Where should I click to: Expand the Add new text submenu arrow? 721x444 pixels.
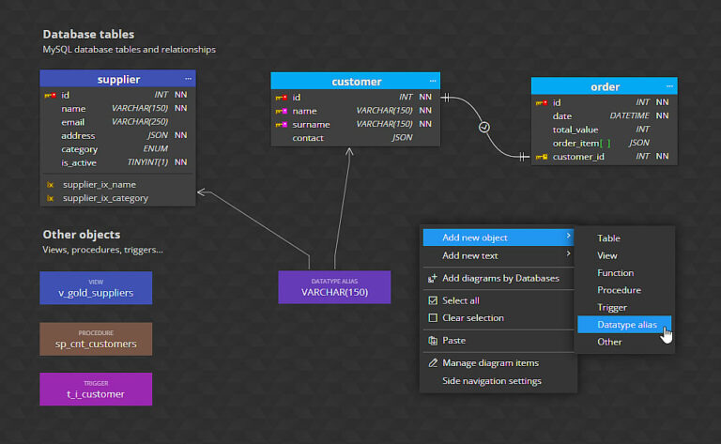point(568,253)
